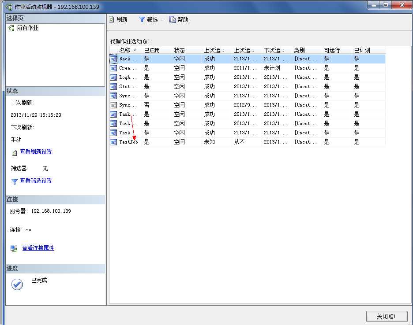The image size is (413, 325).
Task: Select the 所有作业 page icon
Action: click(x=11, y=28)
